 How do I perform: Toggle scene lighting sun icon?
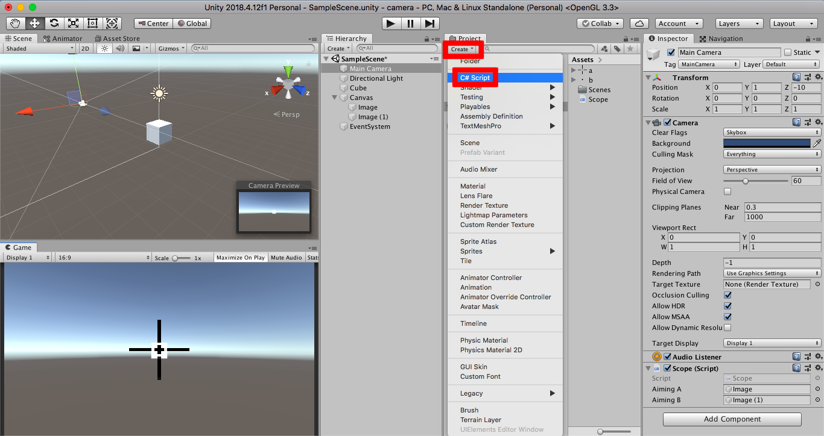104,48
